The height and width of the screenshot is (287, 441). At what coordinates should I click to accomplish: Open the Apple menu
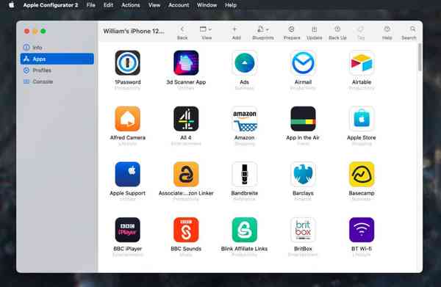coord(12,5)
